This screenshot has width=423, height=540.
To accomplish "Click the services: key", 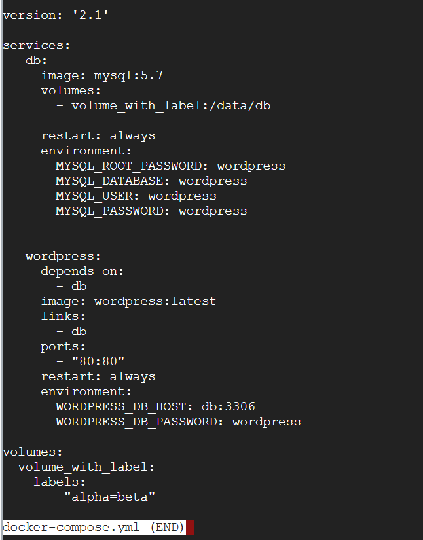I will (x=37, y=45).
